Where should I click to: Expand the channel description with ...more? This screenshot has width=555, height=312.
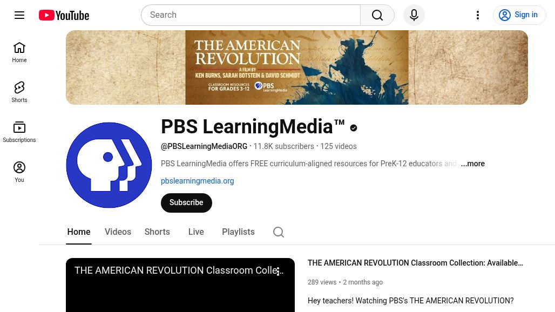472,164
